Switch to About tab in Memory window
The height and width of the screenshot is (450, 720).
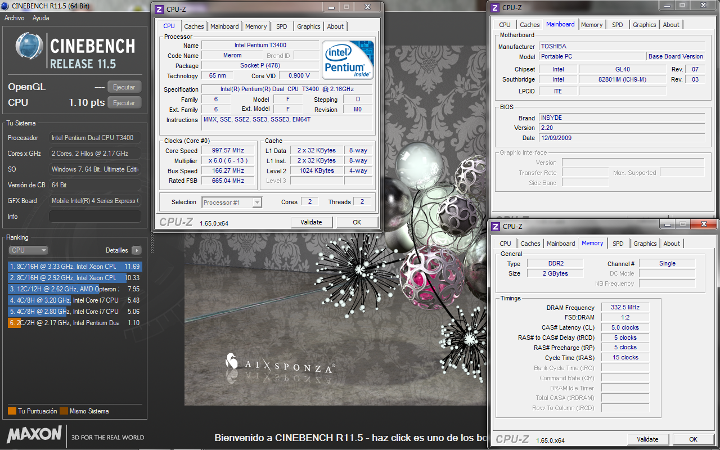[x=672, y=244]
